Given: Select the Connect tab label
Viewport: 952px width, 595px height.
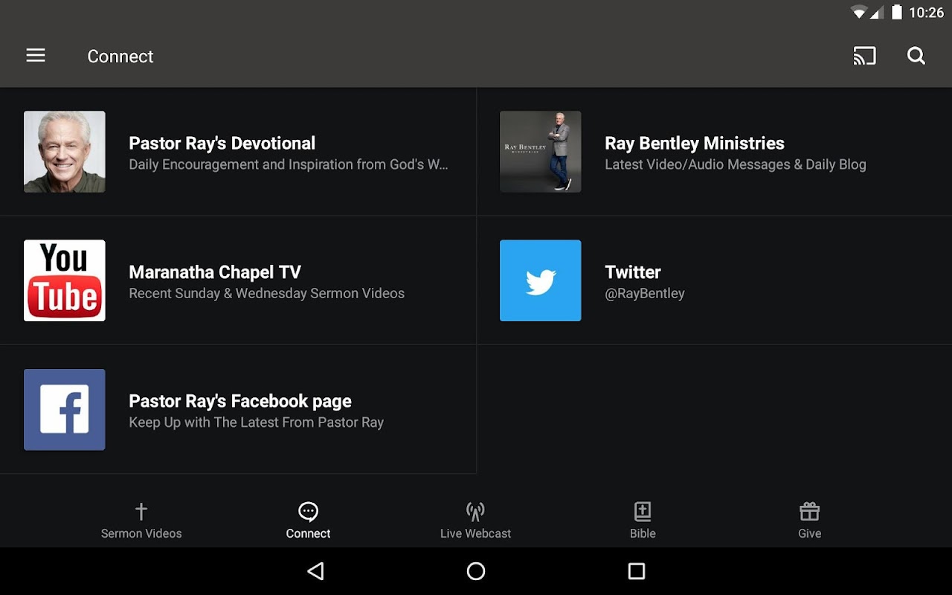Looking at the screenshot, I should [x=308, y=533].
